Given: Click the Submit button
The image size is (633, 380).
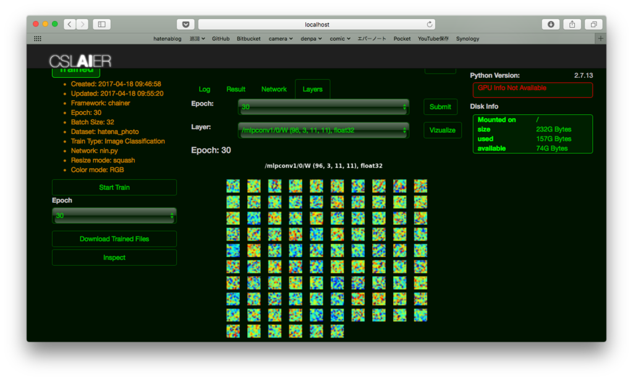Looking at the screenshot, I should (x=440, y=107).
